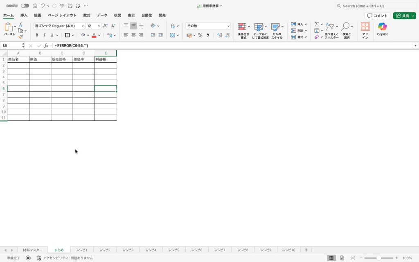Click the fx insert function icon
The height and width of the screenshot is (262, 419).
46,46
